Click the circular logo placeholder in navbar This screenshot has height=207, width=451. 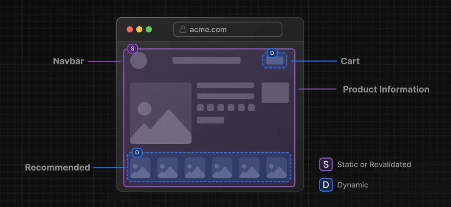pos(138,61)
